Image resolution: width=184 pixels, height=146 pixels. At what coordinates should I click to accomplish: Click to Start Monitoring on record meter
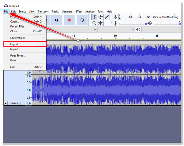click(166, 17)
